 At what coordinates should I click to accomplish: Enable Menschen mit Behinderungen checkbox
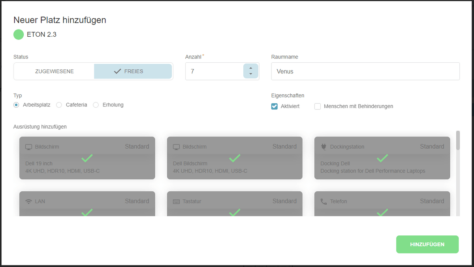(318, 106)
